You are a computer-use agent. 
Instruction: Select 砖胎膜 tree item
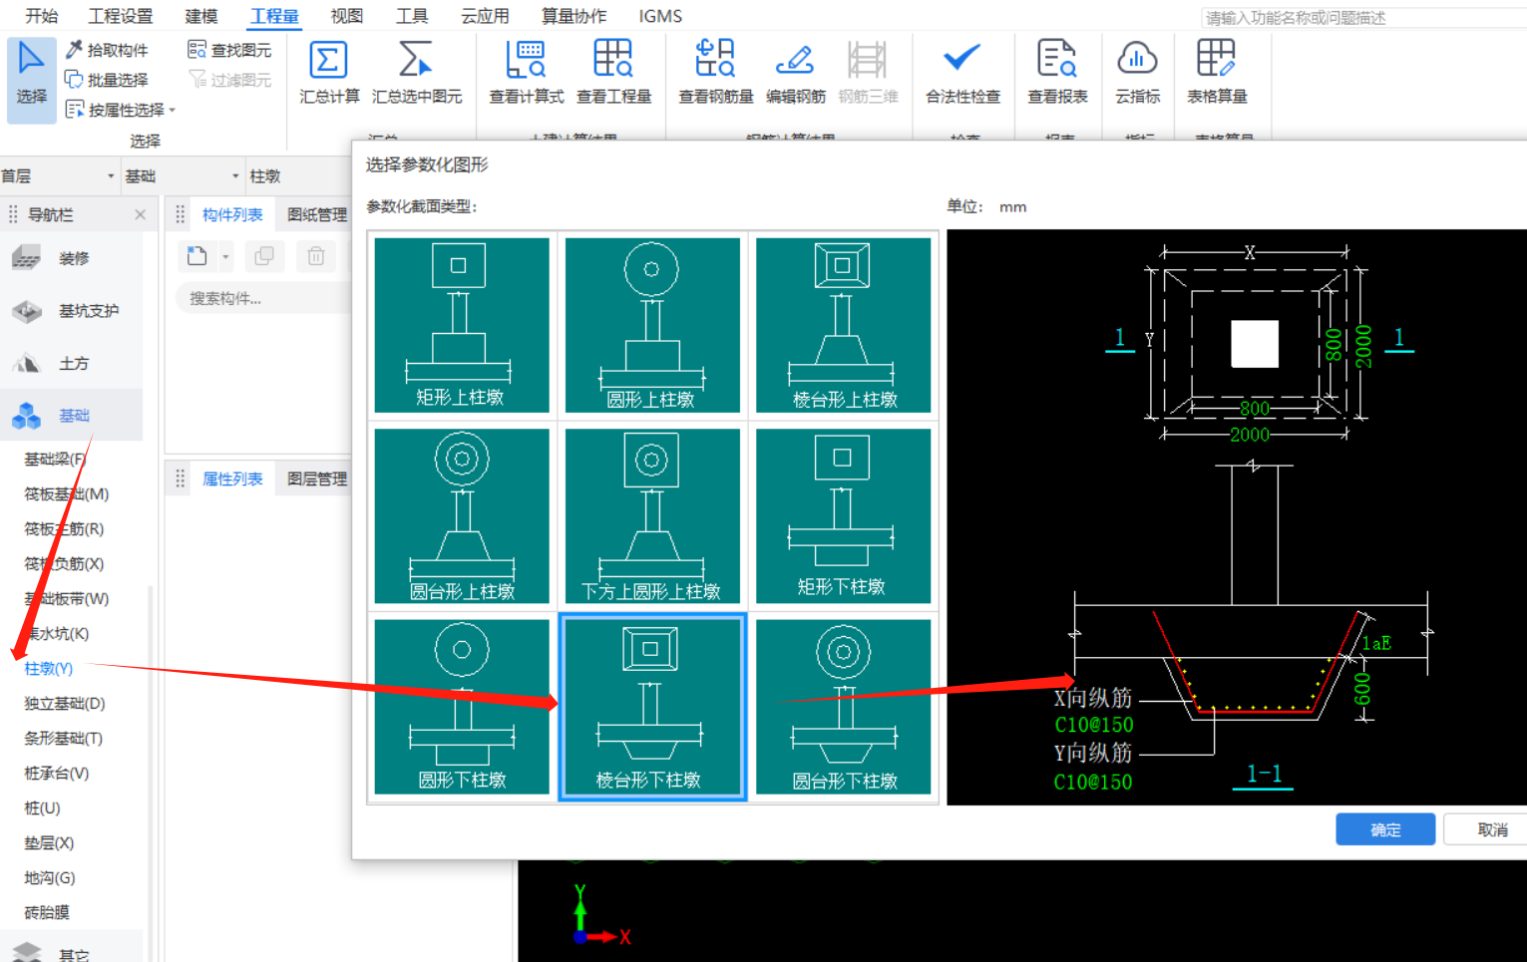coord(47,912)
